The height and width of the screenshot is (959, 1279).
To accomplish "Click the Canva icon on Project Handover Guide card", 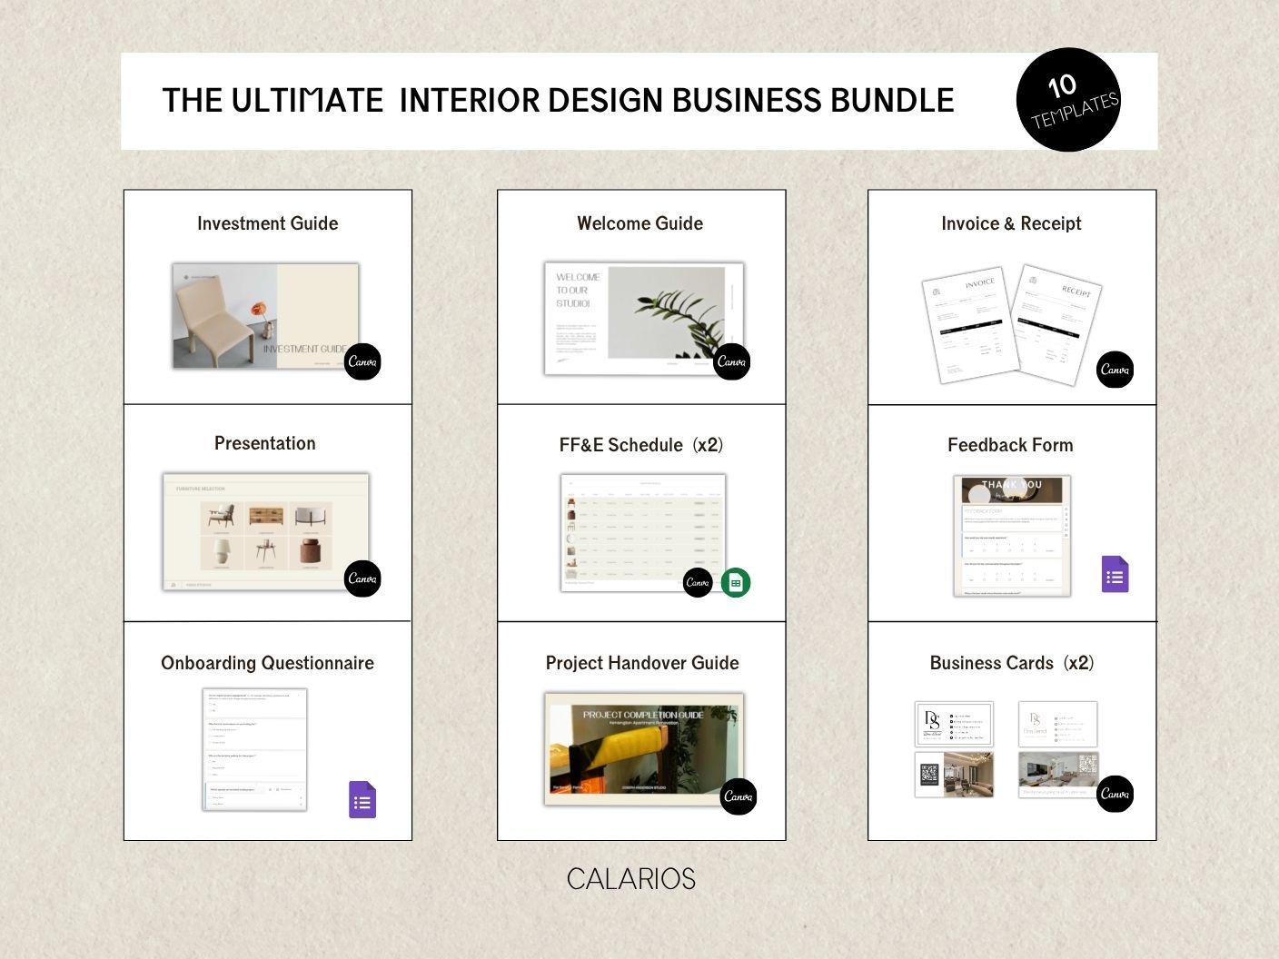I will point(739,796).
